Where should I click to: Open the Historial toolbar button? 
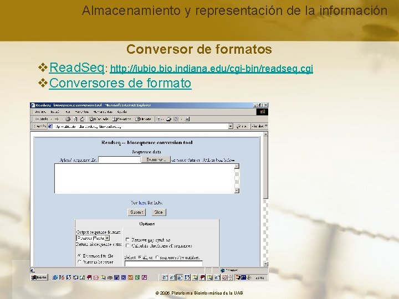(x=143, y=119)
